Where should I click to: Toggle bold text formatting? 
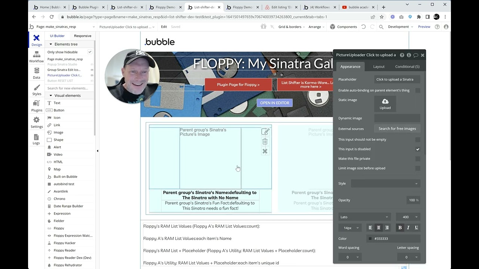click(400, 228)
